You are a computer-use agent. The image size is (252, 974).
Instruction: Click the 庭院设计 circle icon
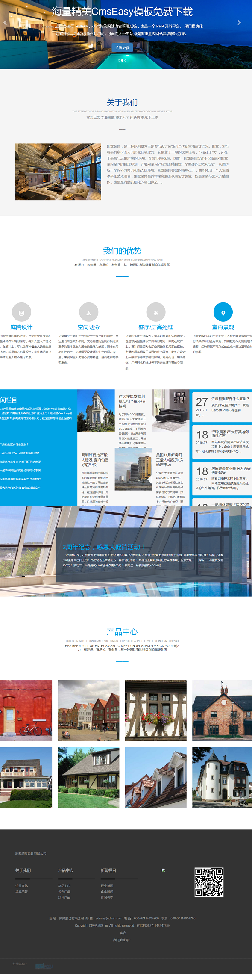pyautogui.click(x=21, y=312)
